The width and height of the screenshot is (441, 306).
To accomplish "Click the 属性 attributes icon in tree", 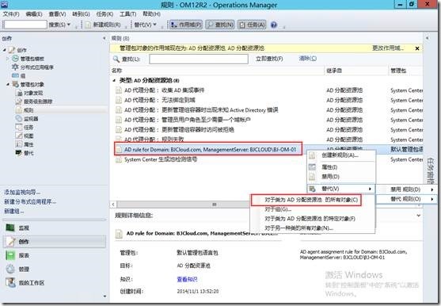I will point(19,144).
